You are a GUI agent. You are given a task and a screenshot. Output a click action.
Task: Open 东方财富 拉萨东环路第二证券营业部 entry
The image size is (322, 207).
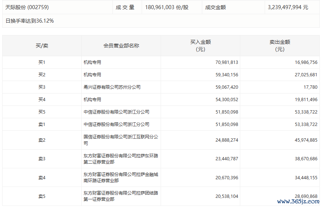[121, 159]
